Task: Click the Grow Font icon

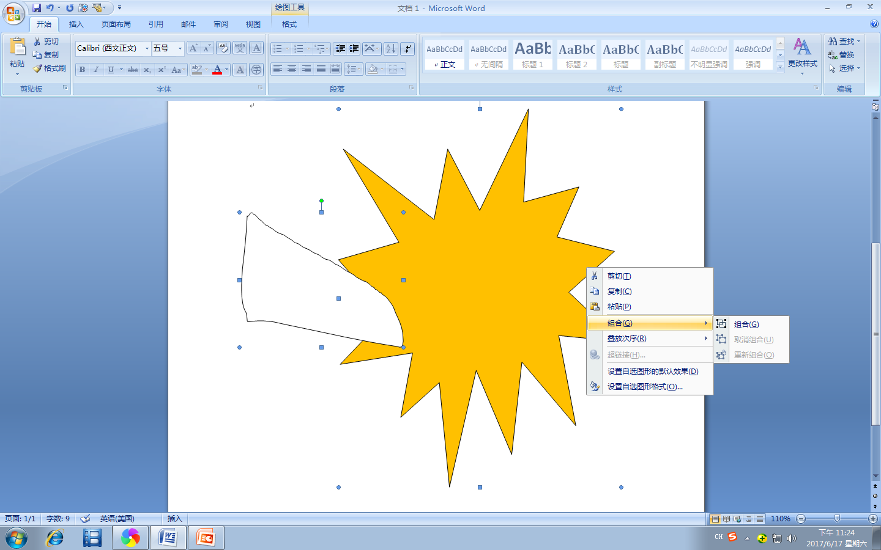Action: tap(193, 48)
